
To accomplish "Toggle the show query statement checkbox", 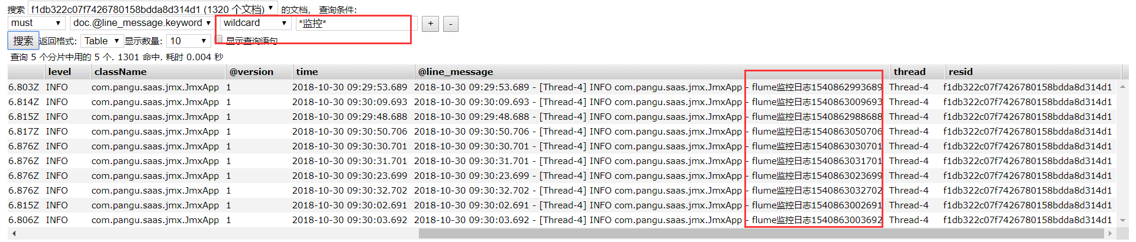I will pos(219,39).
